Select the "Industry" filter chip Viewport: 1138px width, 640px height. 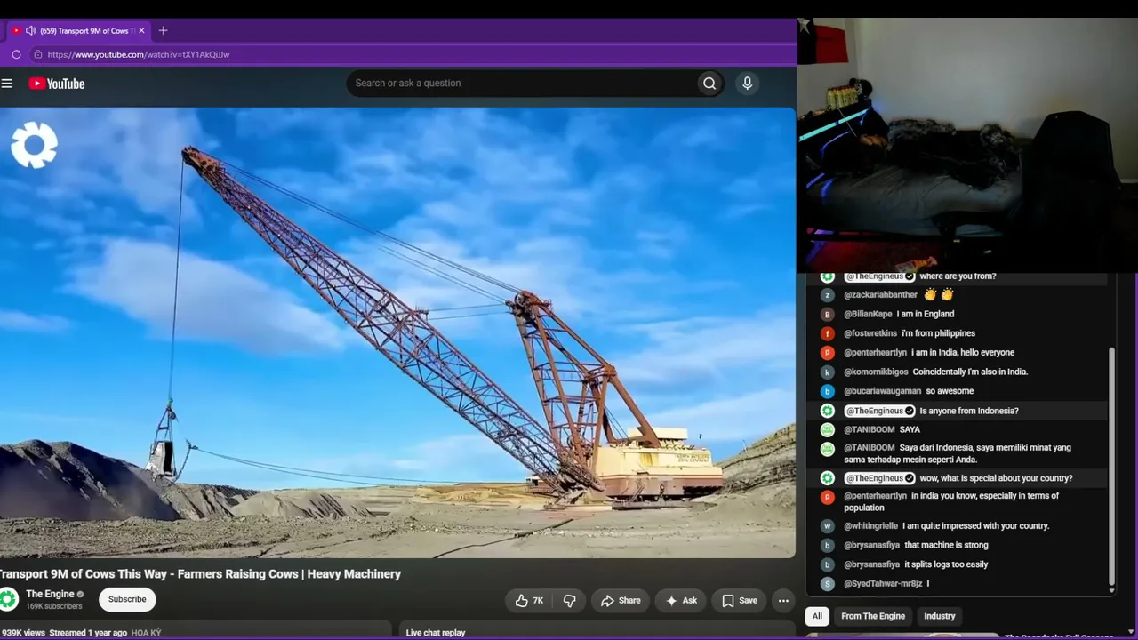[940, 616]
